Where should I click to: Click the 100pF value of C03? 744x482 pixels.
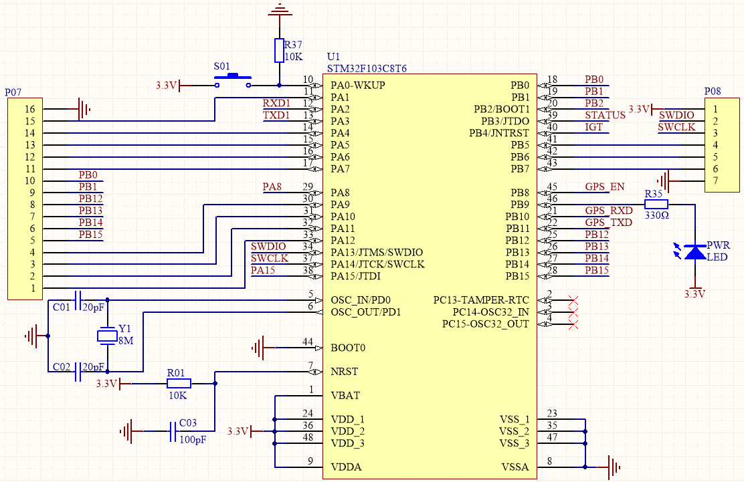click(x=193, y=440)
